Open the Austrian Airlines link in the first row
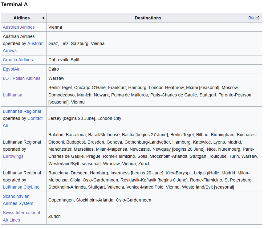Screen dimensions: 264x228 (19, 27)
